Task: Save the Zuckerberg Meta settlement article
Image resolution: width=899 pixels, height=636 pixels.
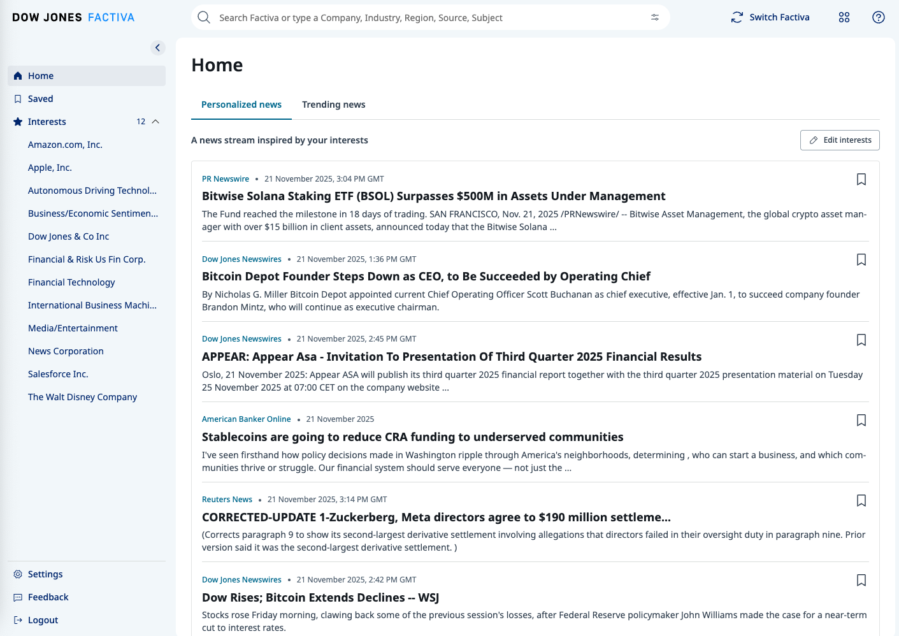Action: coord(861,501)
